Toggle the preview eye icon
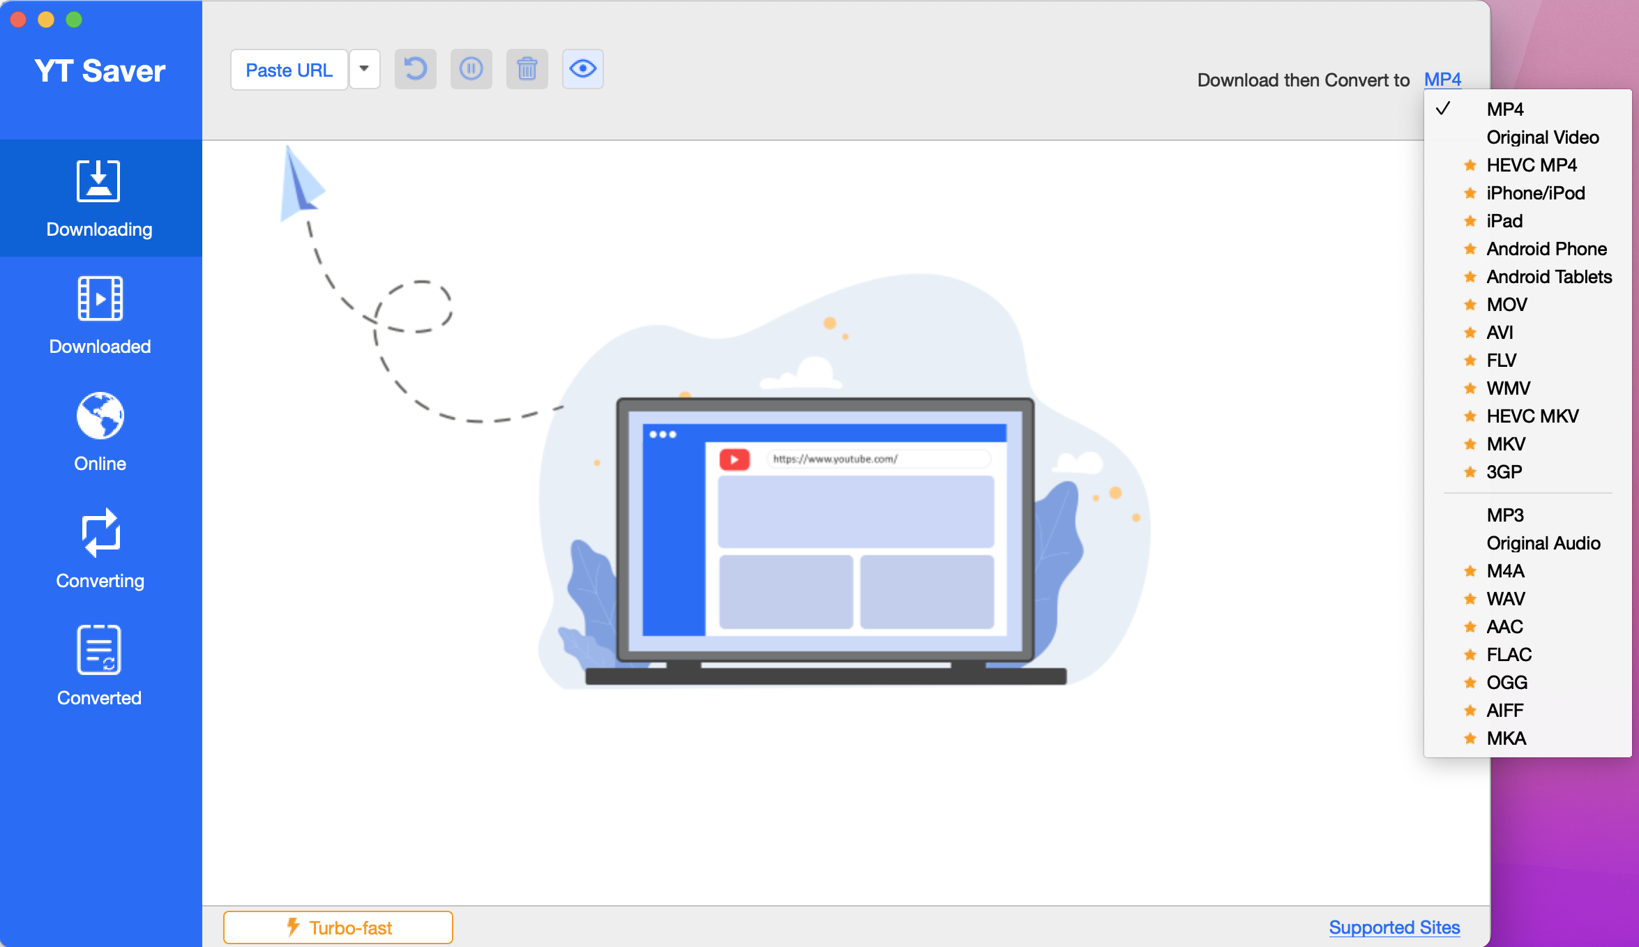The height and width of the screenshot is (947, 1639). pos(583,70)
